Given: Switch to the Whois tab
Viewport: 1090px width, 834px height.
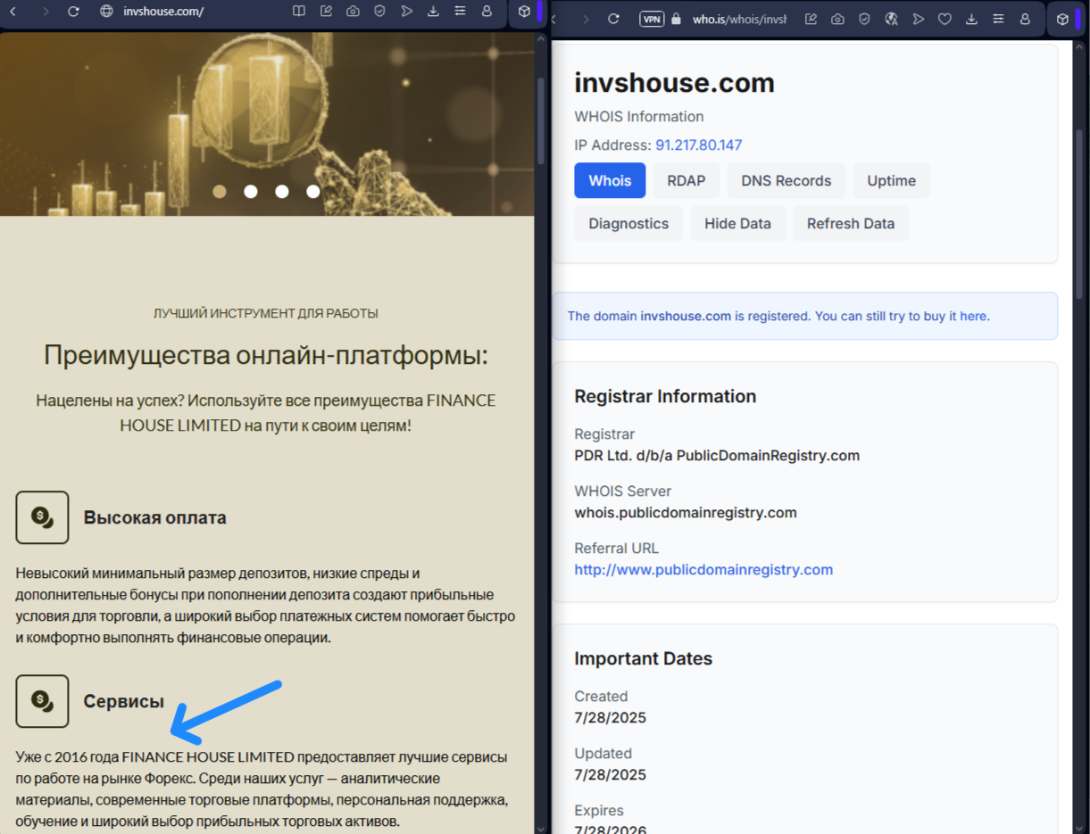Looking at the screenshot, I should pyautogui.click(x=610, y=180).
